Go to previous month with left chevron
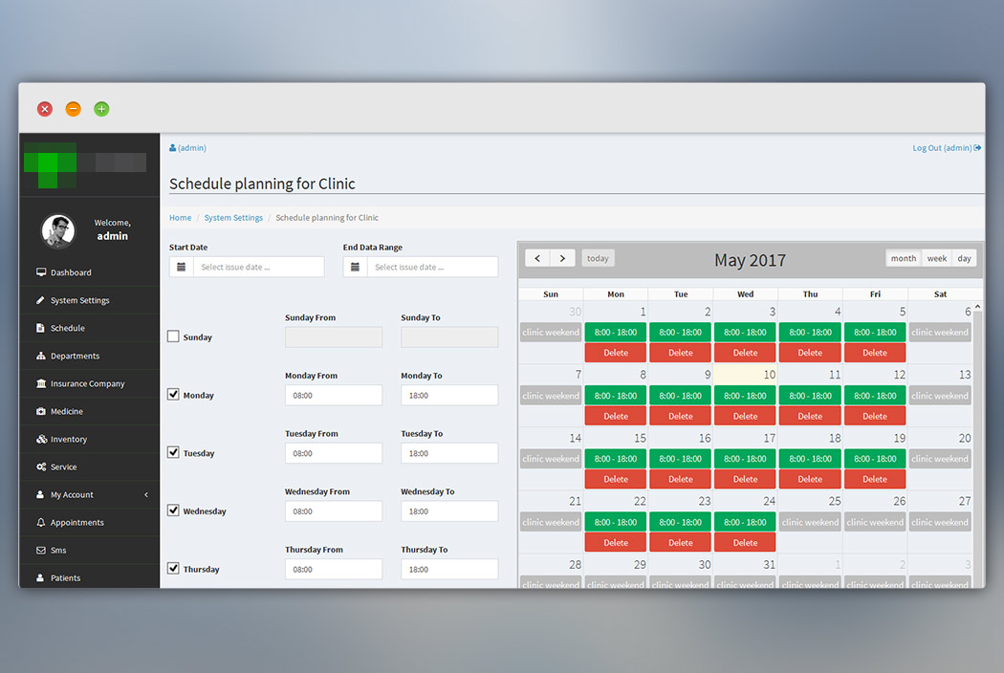This screenshot has width=1004, height=673. pyautogui.click(x=537, y=258)
